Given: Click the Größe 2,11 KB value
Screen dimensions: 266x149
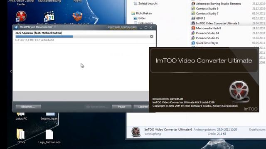Looking at the screenshot, I should 222,134.
